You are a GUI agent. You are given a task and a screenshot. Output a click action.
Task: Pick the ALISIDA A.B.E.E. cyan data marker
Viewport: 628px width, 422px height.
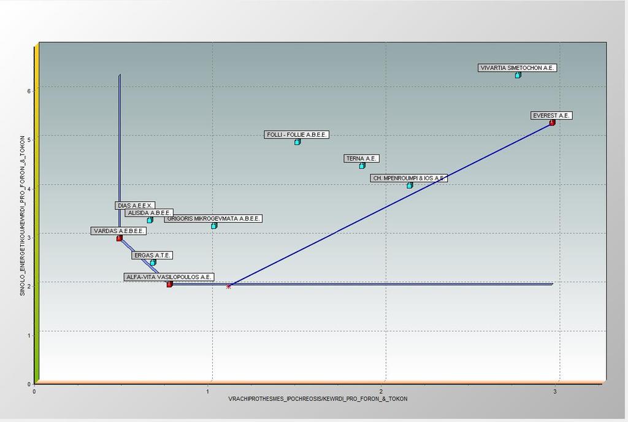(150, 220)
